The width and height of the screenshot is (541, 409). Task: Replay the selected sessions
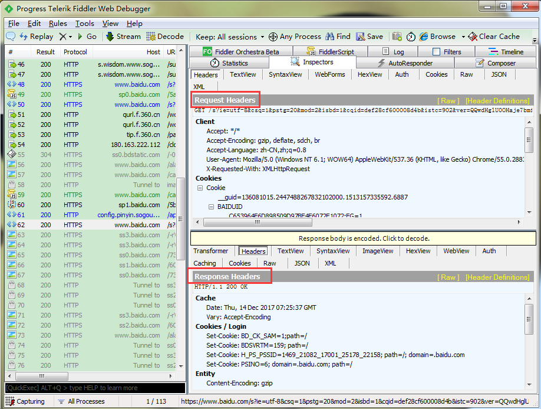point(37,36)
